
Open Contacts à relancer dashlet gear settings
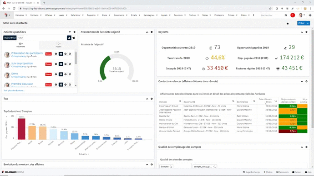click(306, 81)
